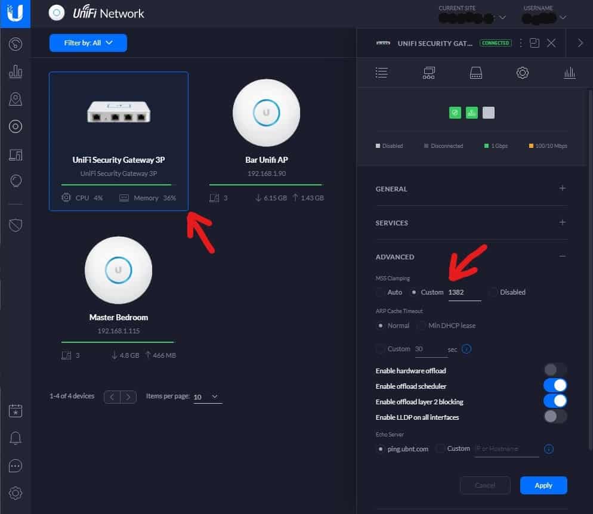Select Custom for MSS Clamping
The width and height of the screenshot is (593, 514).
(414, 292)
